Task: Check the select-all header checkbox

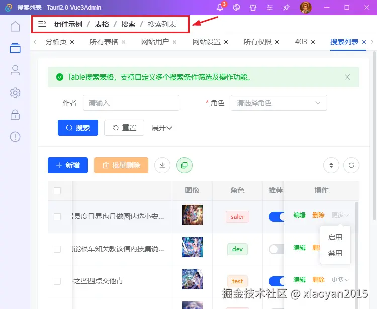Action: point(57,191)
